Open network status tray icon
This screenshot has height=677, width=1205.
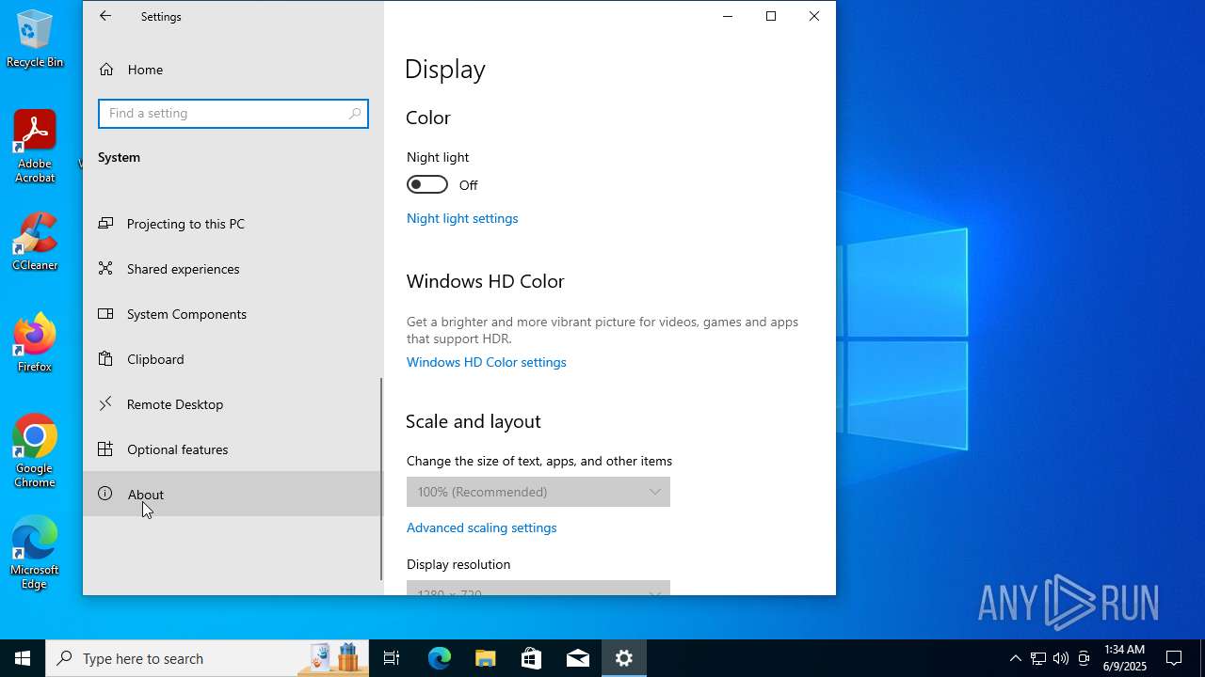tap(1037, 658)
